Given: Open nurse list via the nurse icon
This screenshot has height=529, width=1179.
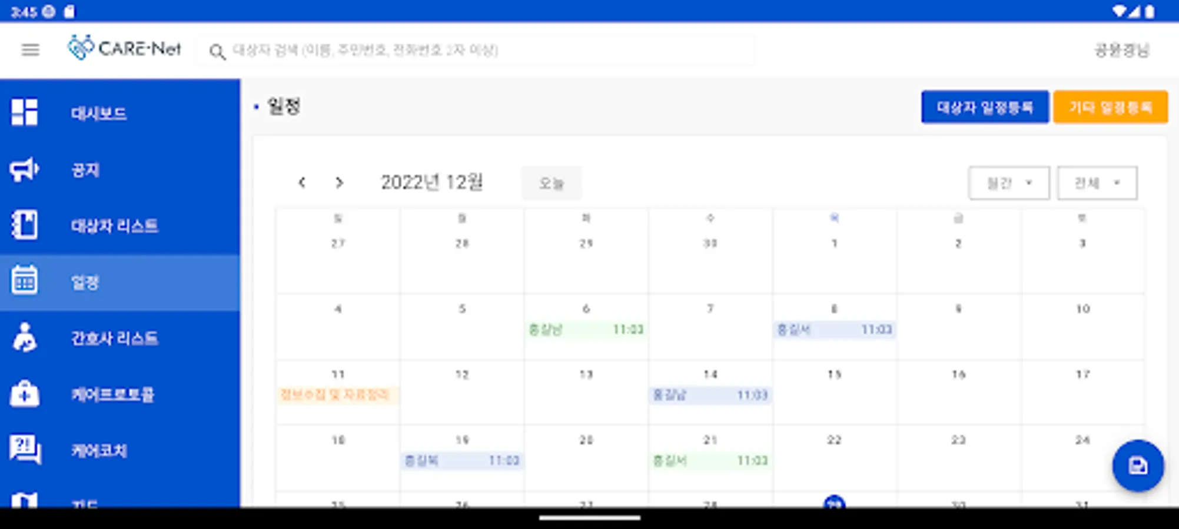Looking at the screenshot, I should click(24, 337).
